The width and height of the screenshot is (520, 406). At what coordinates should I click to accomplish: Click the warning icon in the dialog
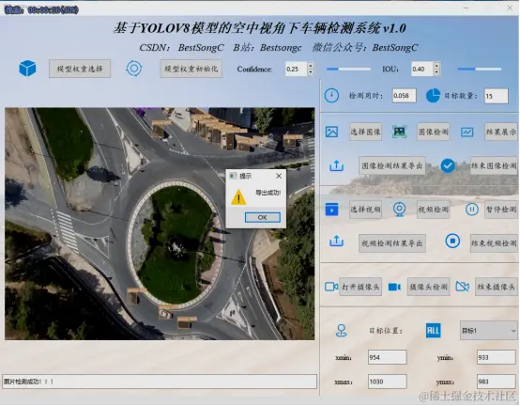238,197
